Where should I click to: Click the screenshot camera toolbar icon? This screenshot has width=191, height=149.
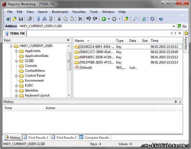click(x=29, y=19)
